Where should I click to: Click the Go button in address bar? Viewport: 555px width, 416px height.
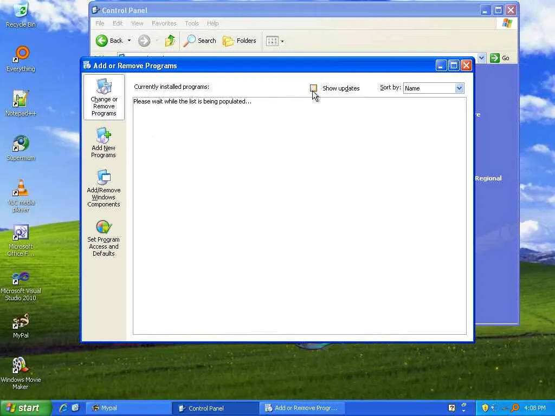click(x=500, y=58)
